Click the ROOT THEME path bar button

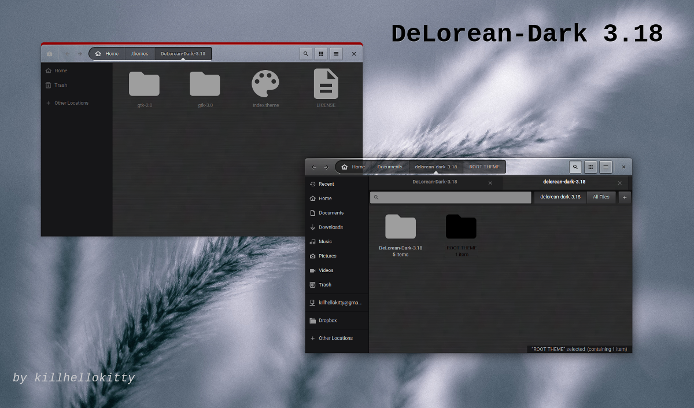pos(484,167)
